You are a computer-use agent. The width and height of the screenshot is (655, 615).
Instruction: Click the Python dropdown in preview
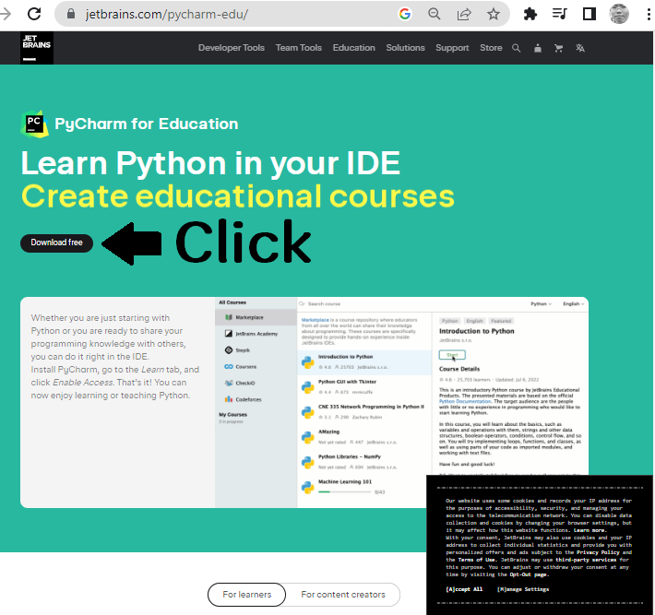(x=541, y=304)
